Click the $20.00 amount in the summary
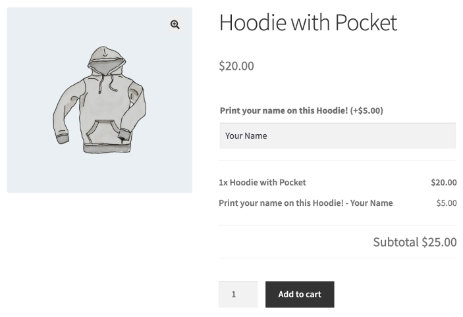 [x=443, y=182]
